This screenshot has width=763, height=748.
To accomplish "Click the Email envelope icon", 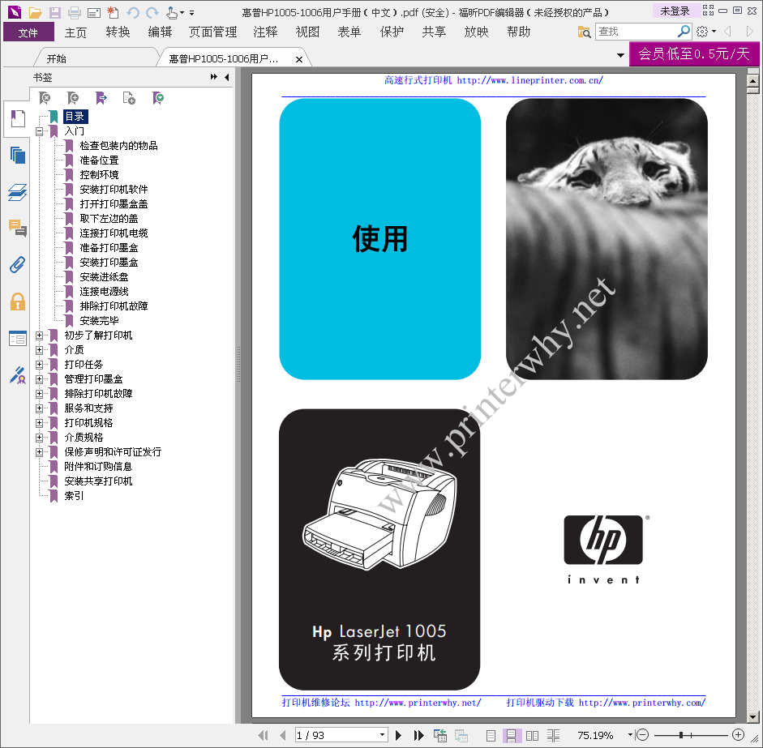I will [94, 13].
